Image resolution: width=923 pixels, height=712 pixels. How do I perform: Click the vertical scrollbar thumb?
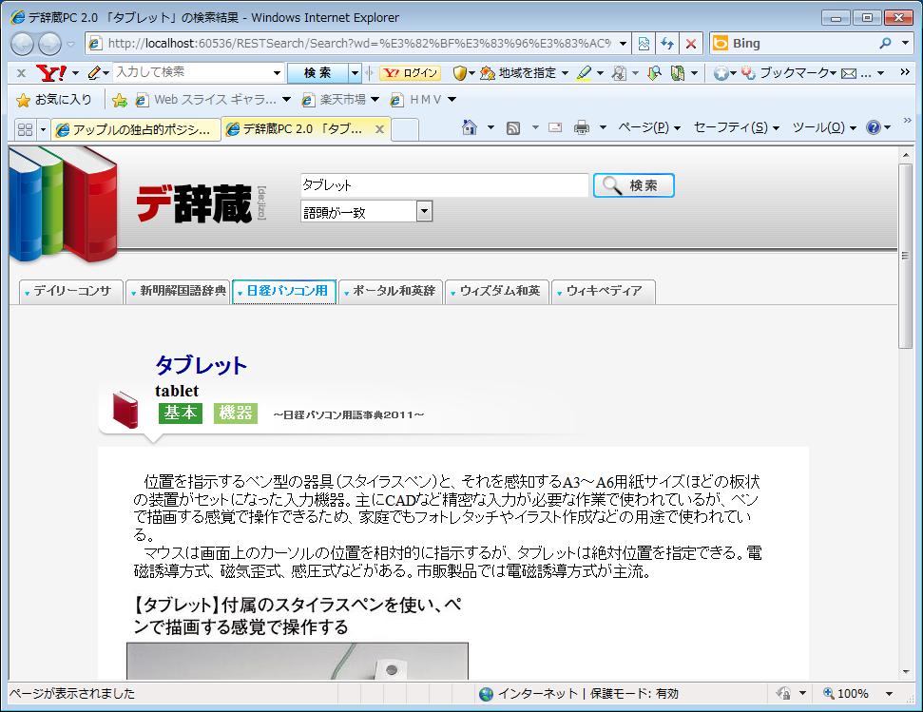(905, 257)
